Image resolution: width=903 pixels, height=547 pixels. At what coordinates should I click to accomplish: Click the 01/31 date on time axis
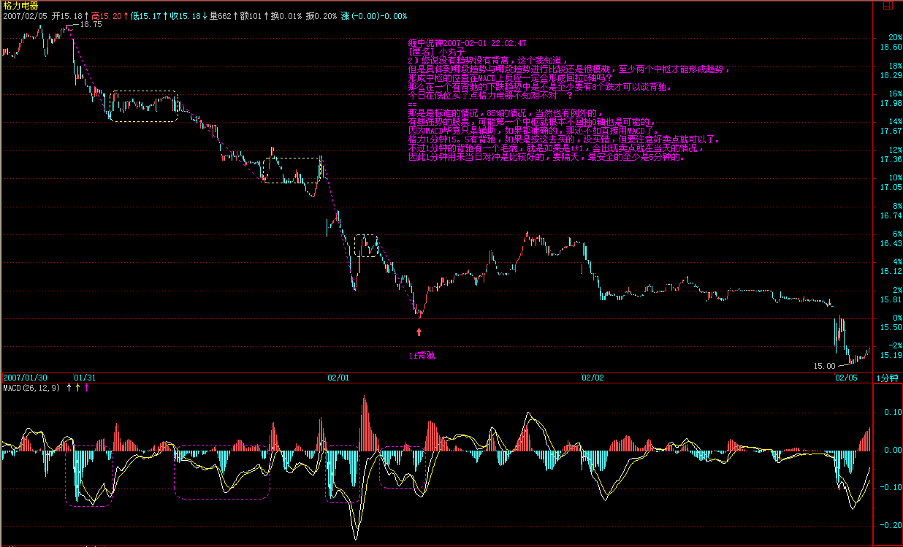84,378
